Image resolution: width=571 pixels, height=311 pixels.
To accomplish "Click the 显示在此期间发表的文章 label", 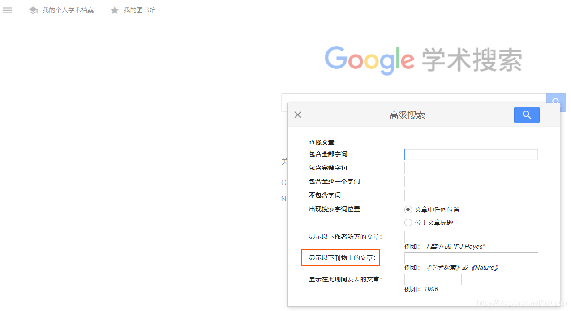I will pyautogui.click(x=345, y=279).
